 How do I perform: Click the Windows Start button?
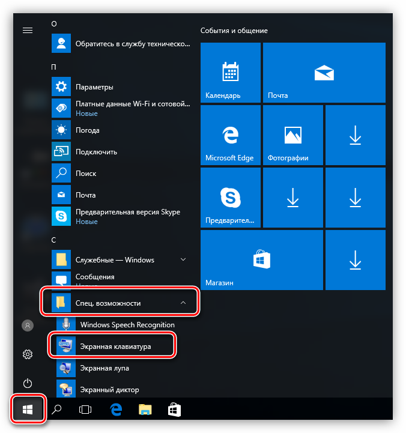tap(28, 409)
